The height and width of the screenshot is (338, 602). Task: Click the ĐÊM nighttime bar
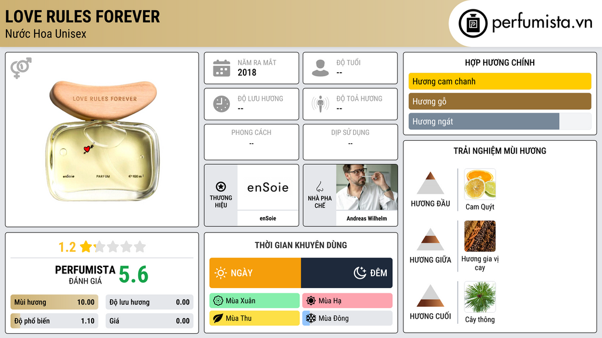click(x=347, y=273)
